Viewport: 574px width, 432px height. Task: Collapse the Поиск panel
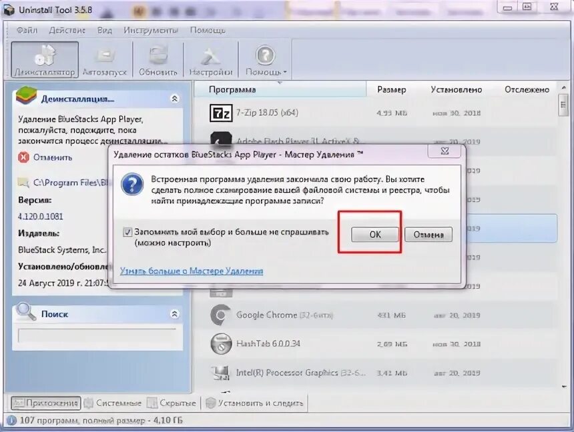point(175,314)
